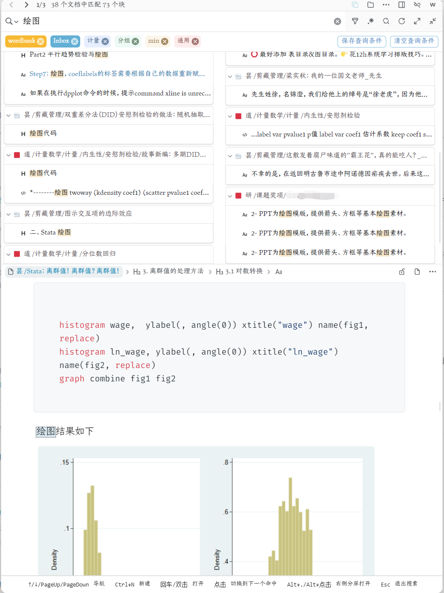
Task: Select the 分组 tag
Action: pos(124,41)
